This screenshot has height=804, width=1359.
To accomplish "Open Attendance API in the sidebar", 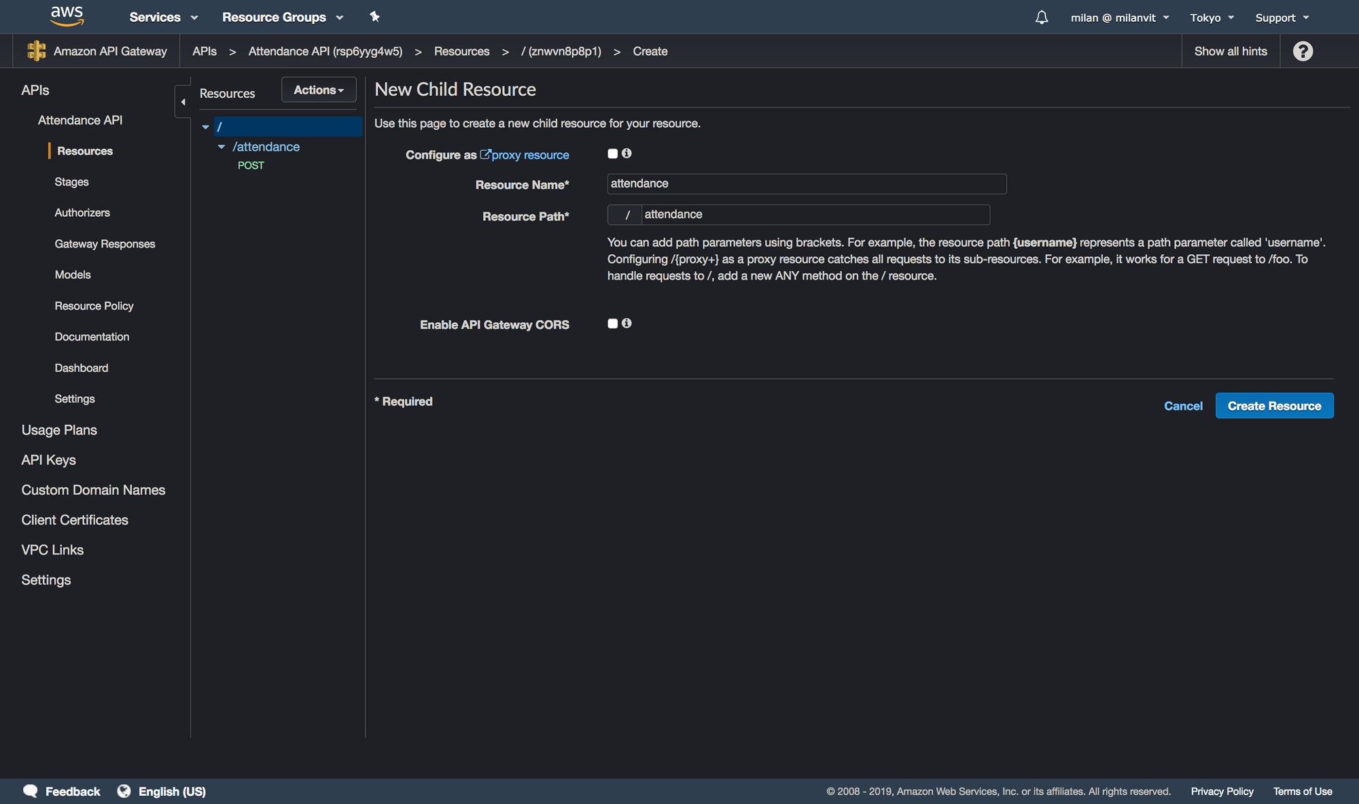I will 80,120.
